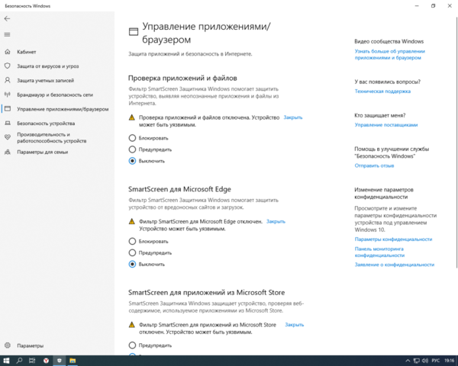Viewport: 458px width, 366px height.
Task: Click Windows Security shield on taskbar
Action: pyautogui.click(x=60, y=361)
